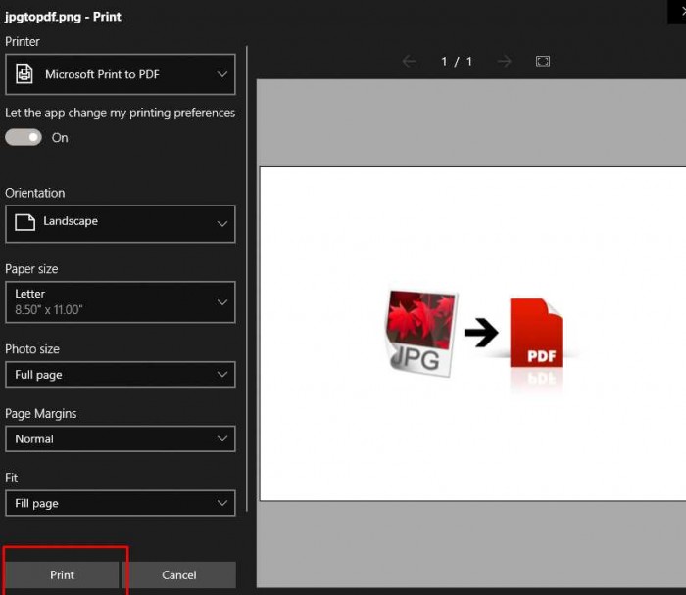Click the Paper size label

coord(31,269)
